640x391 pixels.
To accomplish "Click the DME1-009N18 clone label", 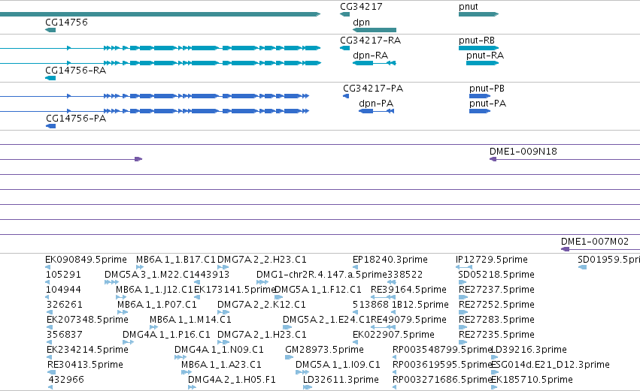I will pyautogui.click(x=523, y=152).
